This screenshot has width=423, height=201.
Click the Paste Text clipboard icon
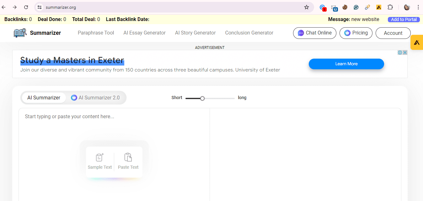tap(128, 157)
